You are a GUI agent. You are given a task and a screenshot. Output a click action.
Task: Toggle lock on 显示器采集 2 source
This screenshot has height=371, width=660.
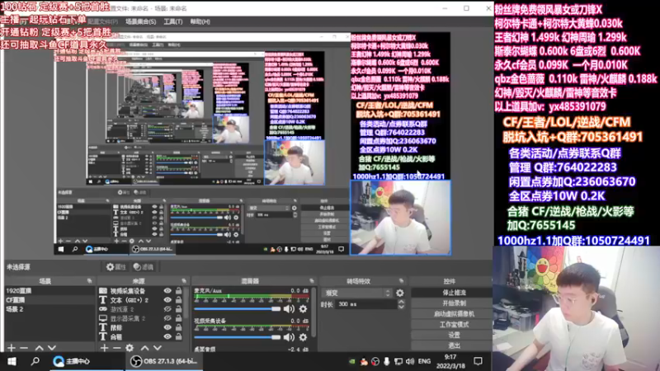[x=179, y=318]
